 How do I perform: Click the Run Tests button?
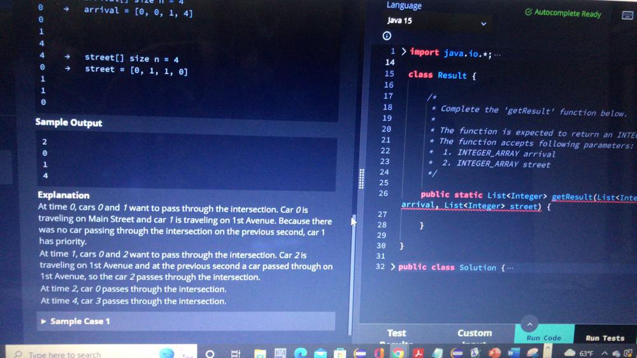pyautogui.click(x=605, y=337)
